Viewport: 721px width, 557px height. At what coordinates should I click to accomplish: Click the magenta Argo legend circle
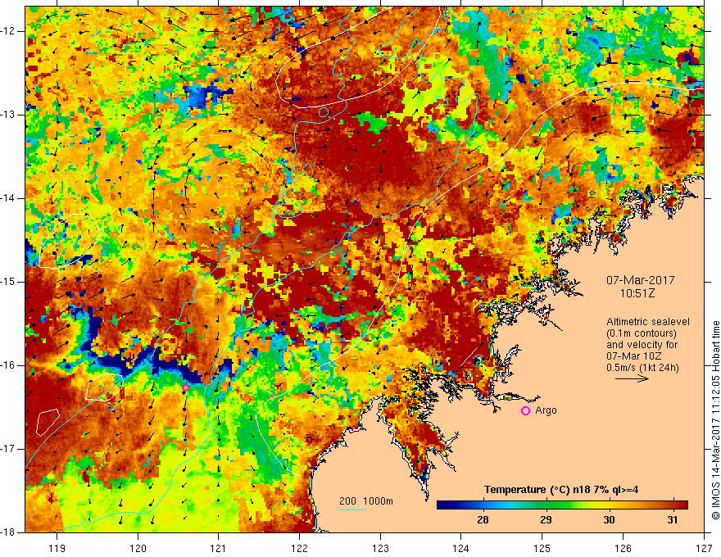[x=525, y=410]
